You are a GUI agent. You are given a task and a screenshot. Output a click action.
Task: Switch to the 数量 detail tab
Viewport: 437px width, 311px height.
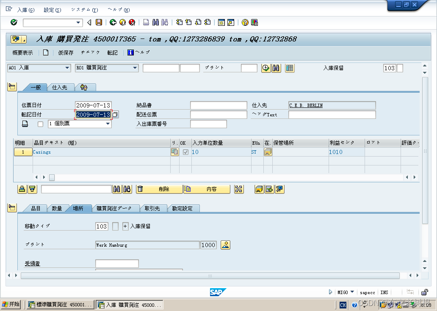pos(57,208)
